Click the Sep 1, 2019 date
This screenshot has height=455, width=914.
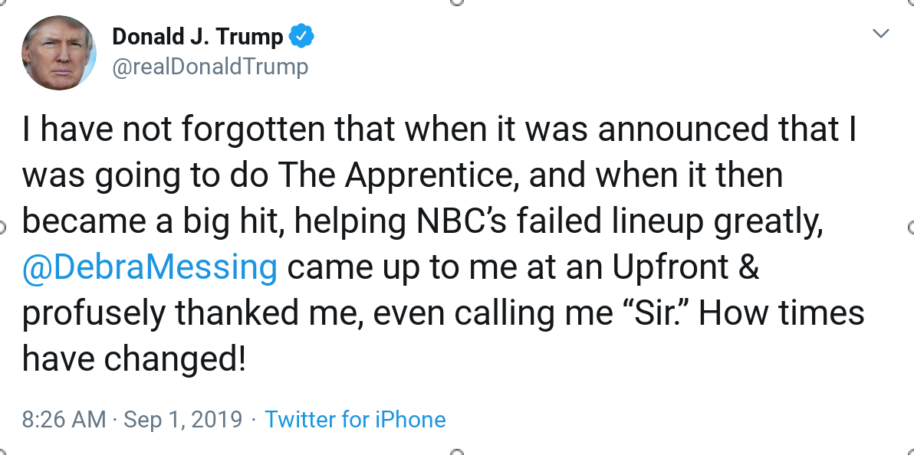point(182,420)
